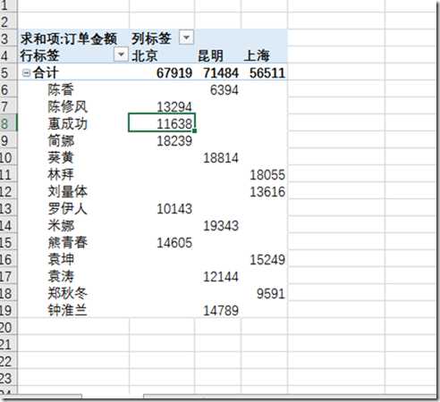Click value 12144 for 袁涛
Image resolution: width=440 pixels, height=402 pixels.
pos(221,277)
